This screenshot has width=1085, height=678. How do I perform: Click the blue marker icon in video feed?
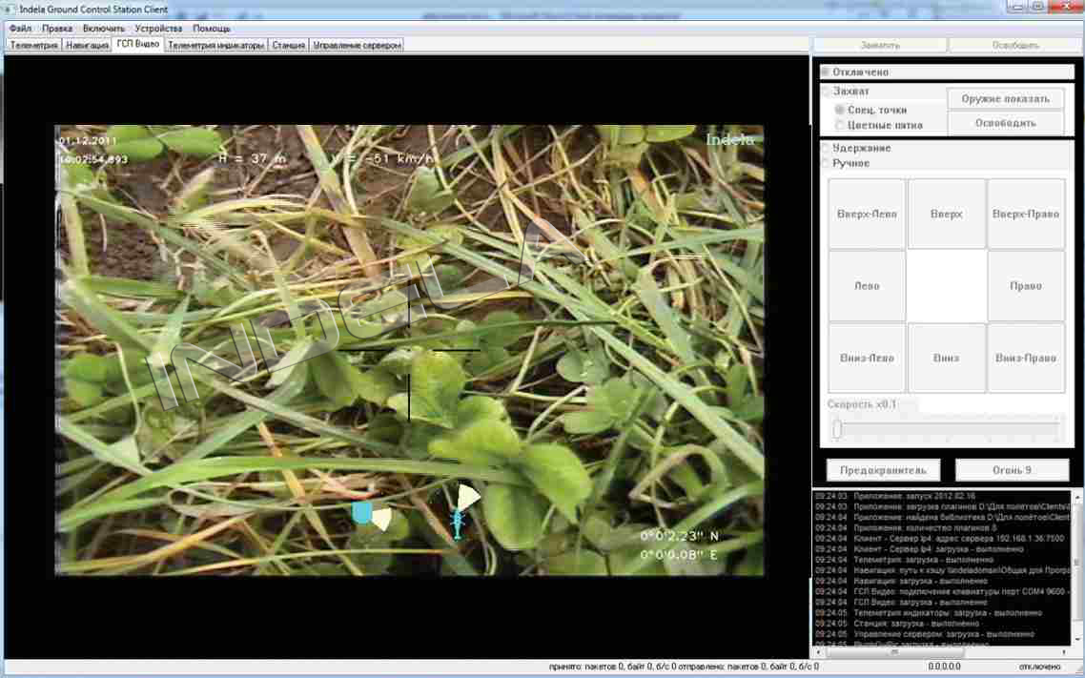tap(362, 513)
